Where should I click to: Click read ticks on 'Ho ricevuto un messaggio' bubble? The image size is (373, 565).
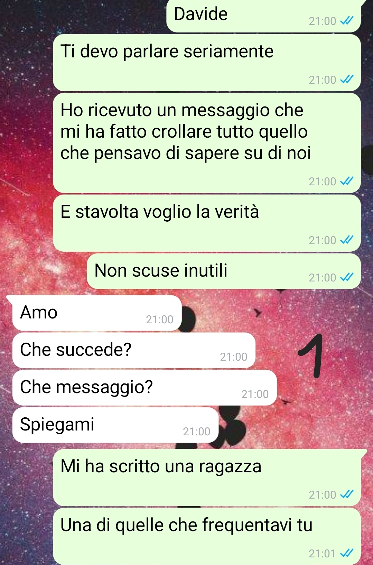(x=347, y=181)
